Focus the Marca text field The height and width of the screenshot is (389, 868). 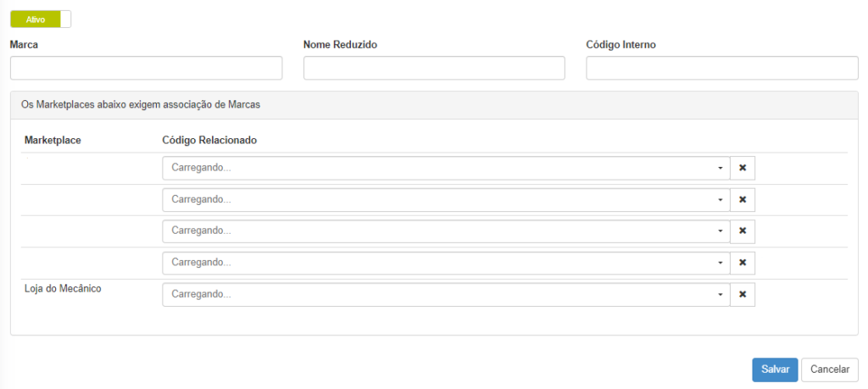(x=146, y=68)
